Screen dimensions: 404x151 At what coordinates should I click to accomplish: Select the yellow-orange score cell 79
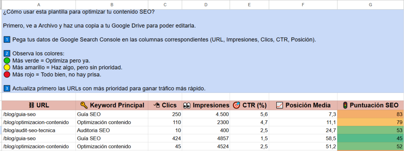pos(371,122)
